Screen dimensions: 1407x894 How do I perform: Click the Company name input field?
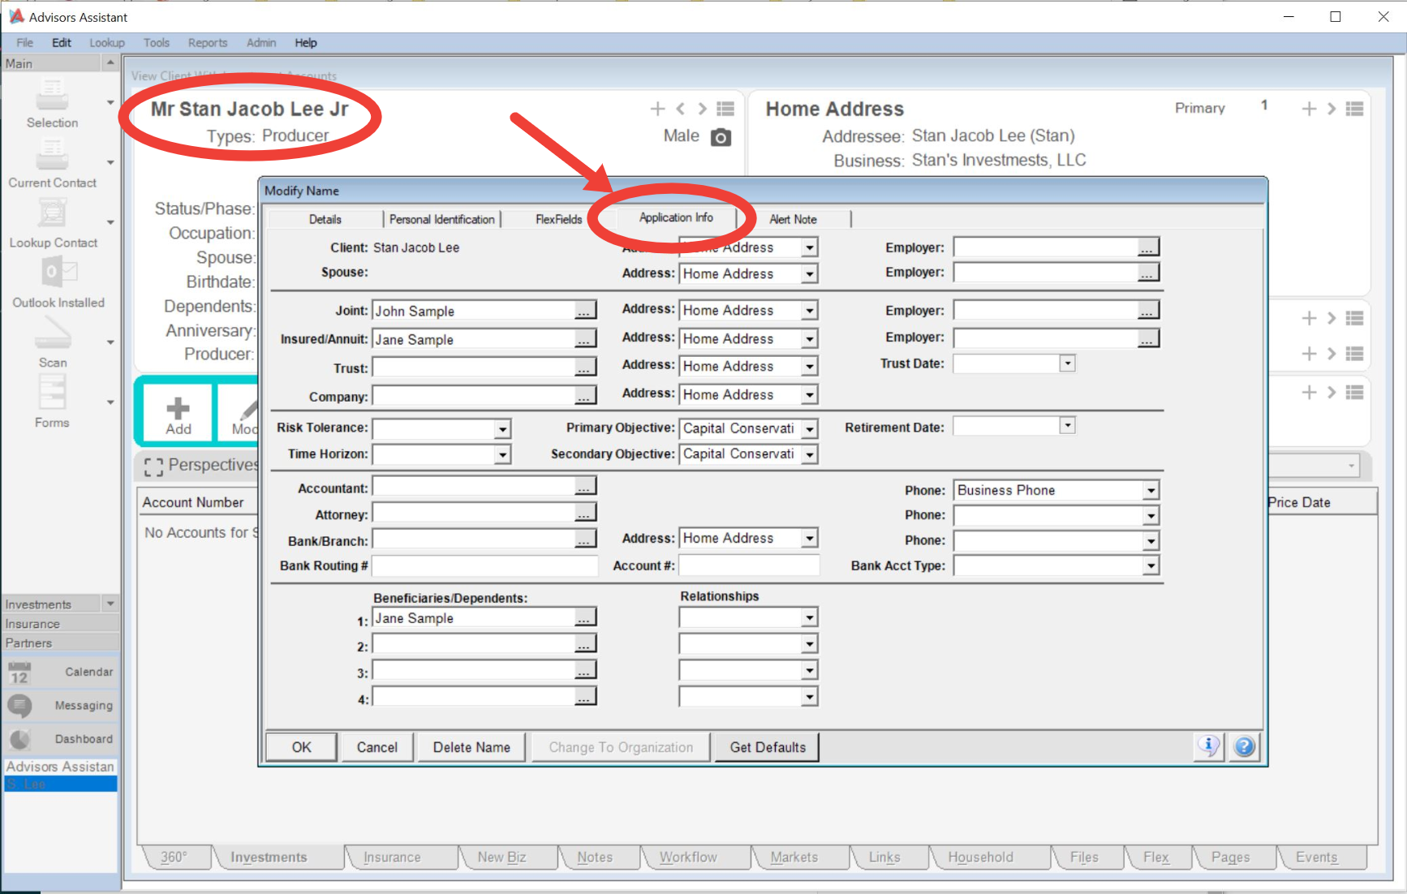[x=473, y=396]
